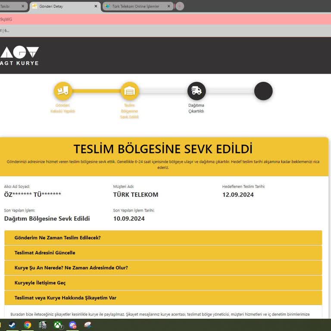Screen dimensions: 331x331
Task: Close the Takibi tab
Action: coord(23,6)
